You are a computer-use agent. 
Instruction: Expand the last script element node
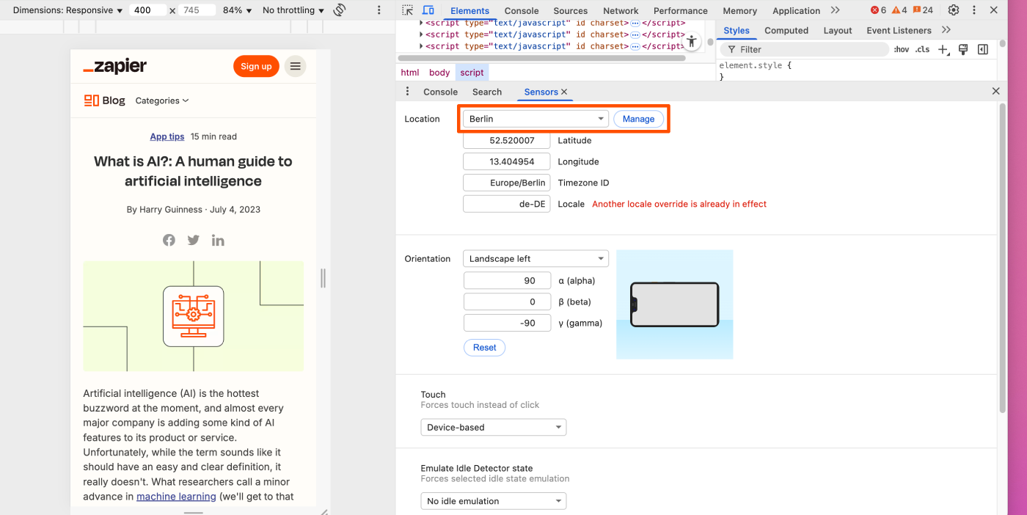click(421, 46)
